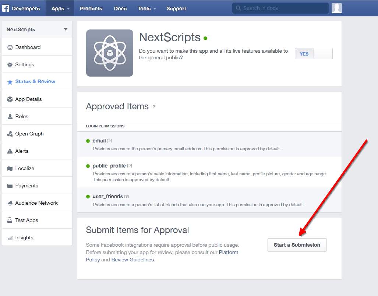
Task: Click help marker beside public_profile
Action: (130, 166)
